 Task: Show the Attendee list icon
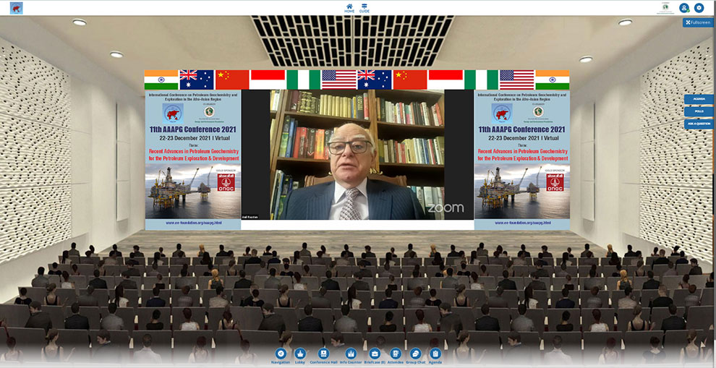coord(396,354)
